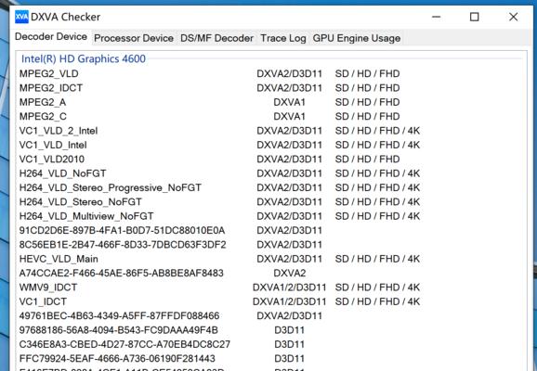
Task: Switch to the Trace Log tab
Action: pos(283,38)
